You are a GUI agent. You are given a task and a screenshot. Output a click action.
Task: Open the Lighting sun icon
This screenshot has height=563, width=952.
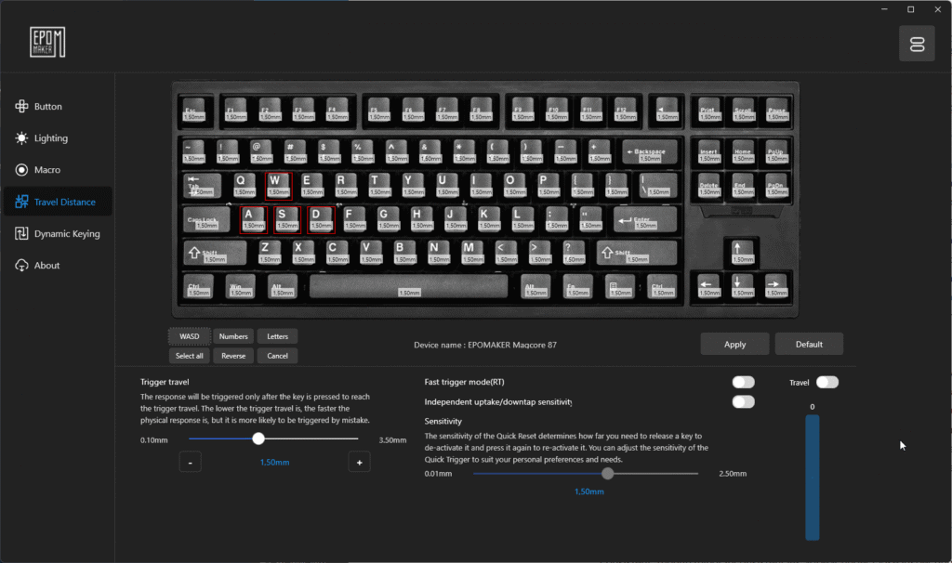point(22,138)
